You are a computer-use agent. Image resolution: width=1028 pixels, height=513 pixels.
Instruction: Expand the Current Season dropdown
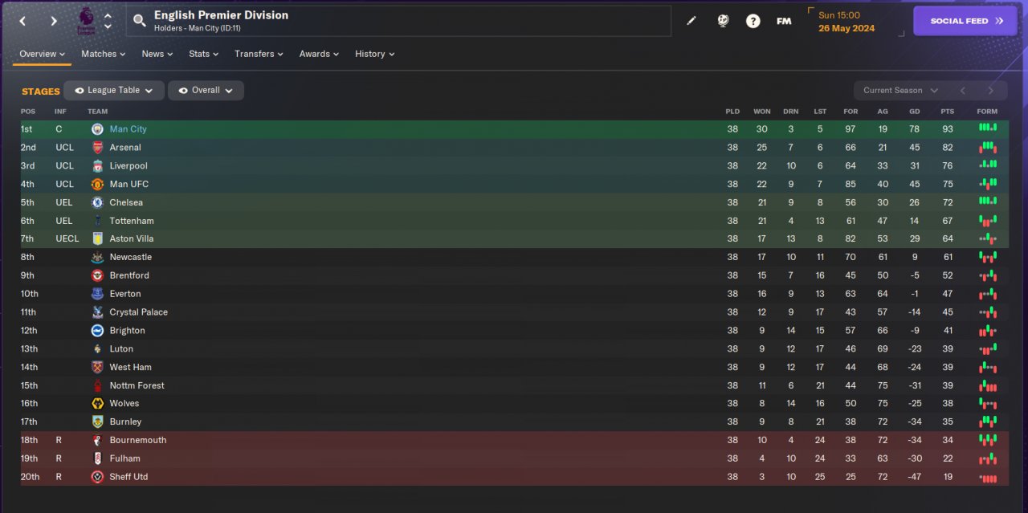pyautogui.click(x=900, y=91)
